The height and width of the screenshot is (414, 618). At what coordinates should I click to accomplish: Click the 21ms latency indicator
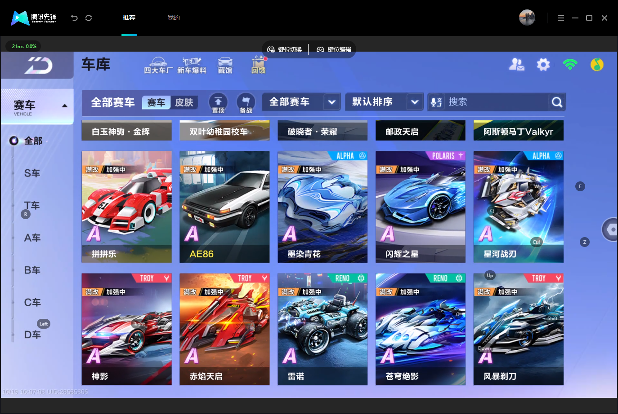[24, 46]
